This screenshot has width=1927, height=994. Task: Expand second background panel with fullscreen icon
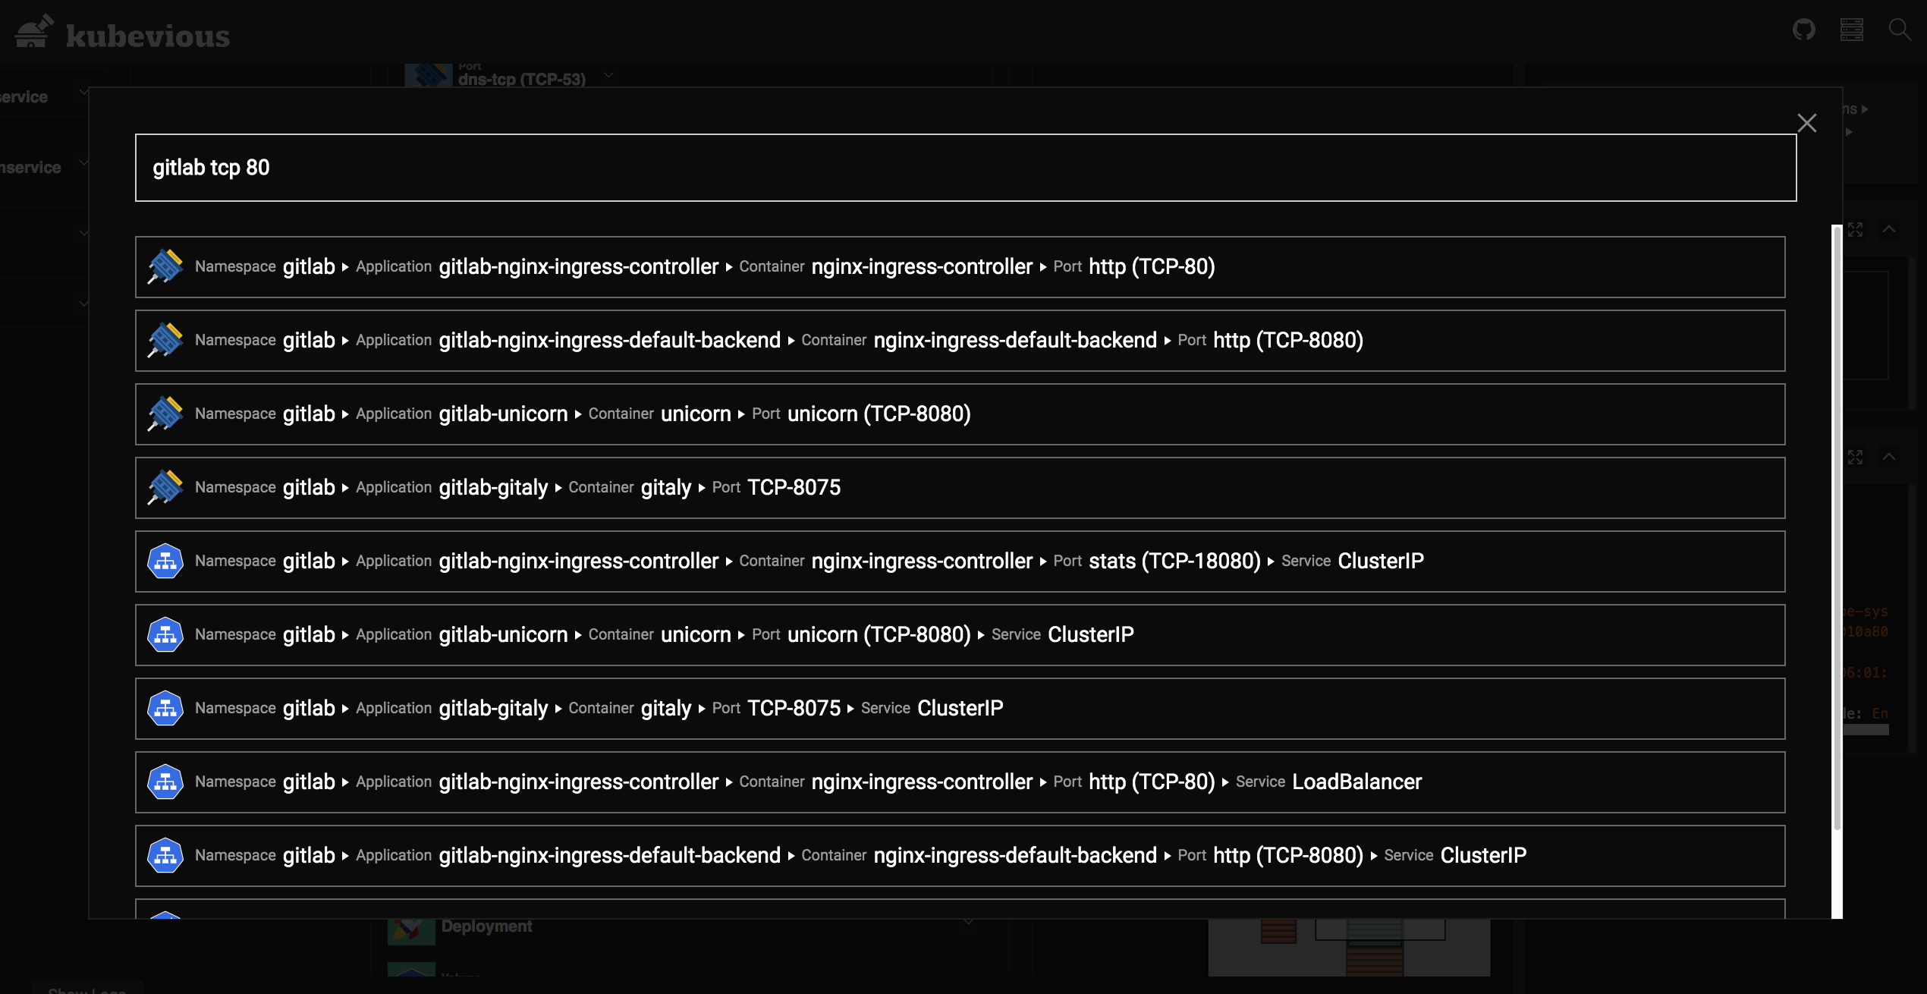point(1855,457)
